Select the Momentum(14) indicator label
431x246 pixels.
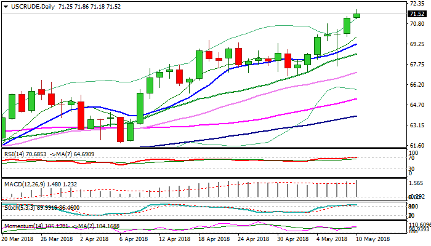[x=23, y=227]
